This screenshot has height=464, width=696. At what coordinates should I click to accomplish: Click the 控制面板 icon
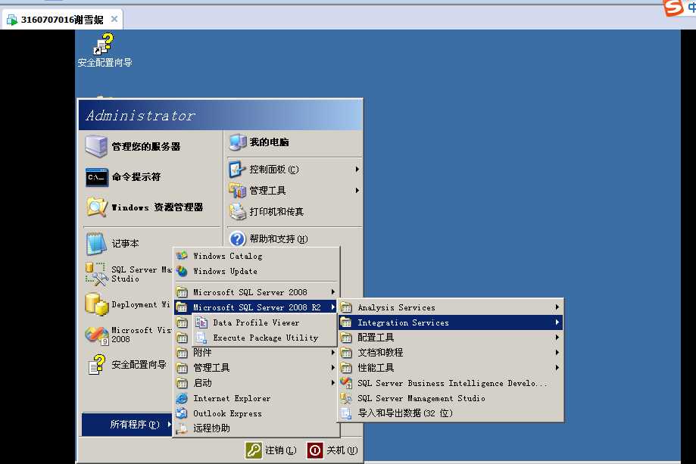pos(238,170)
